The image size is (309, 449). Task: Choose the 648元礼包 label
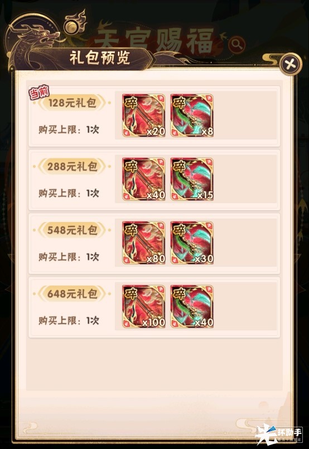tap(72, 294)
